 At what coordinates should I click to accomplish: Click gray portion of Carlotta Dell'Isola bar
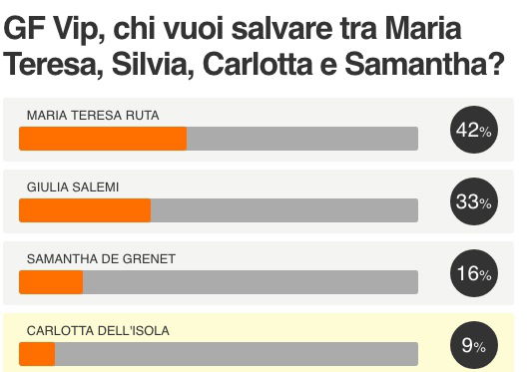[237, 354]
